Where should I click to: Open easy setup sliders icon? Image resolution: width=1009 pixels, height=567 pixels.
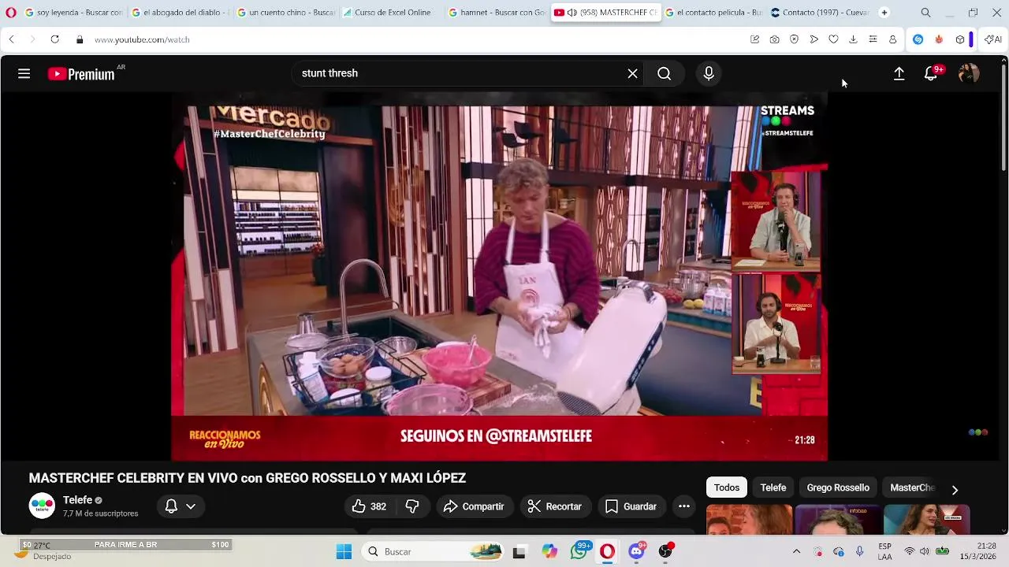click(x=873, y=39)
